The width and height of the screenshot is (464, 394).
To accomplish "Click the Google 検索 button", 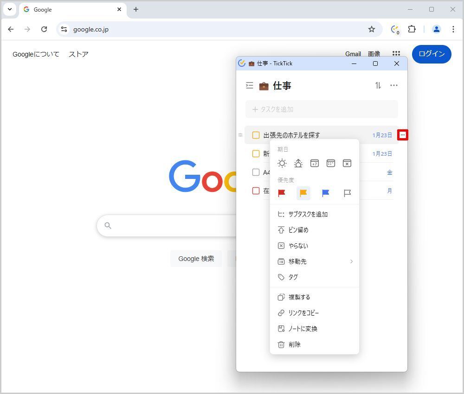I will 196,259.
